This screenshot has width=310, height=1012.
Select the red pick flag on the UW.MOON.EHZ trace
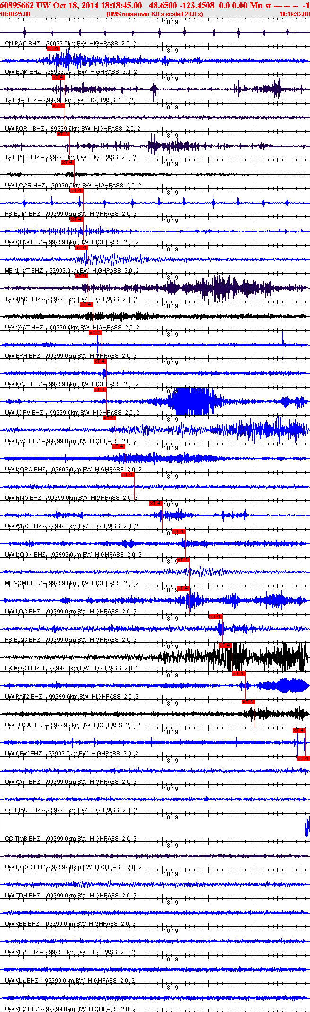pos(179,531)
